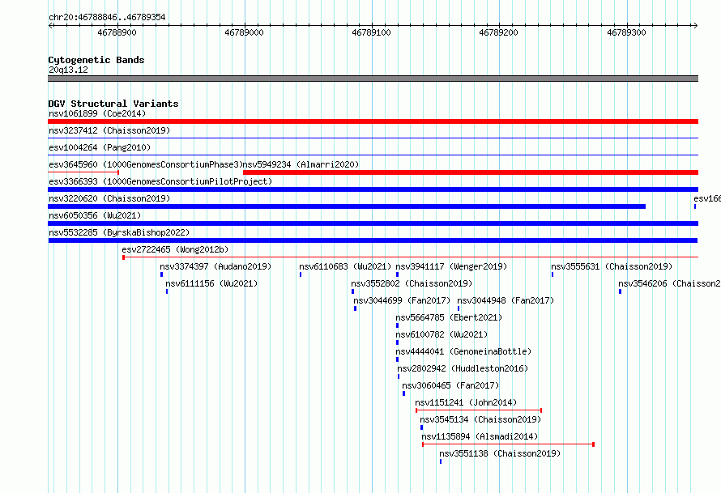
Task: Click the esv166 partial label at right edge
Action: click(x=707, y=198)
